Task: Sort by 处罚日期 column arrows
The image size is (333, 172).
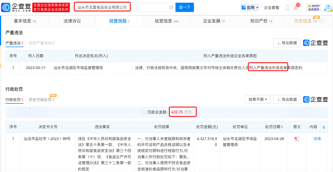Action: pos(282,127)
